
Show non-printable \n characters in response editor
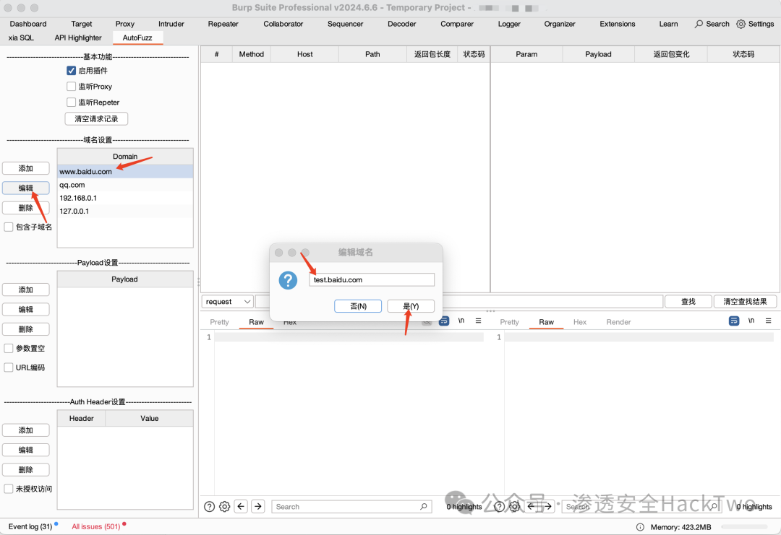coord(751,321)
